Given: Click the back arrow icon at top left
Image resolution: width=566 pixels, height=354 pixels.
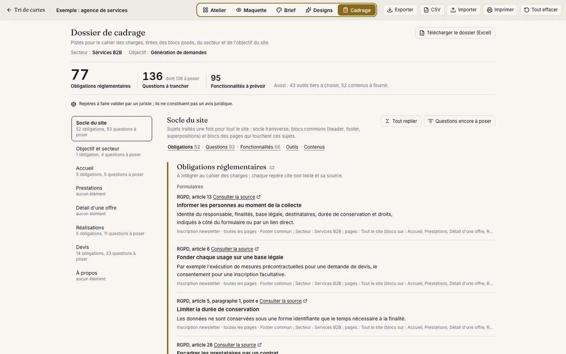Looking at the screenshot, I should [9, 10].
